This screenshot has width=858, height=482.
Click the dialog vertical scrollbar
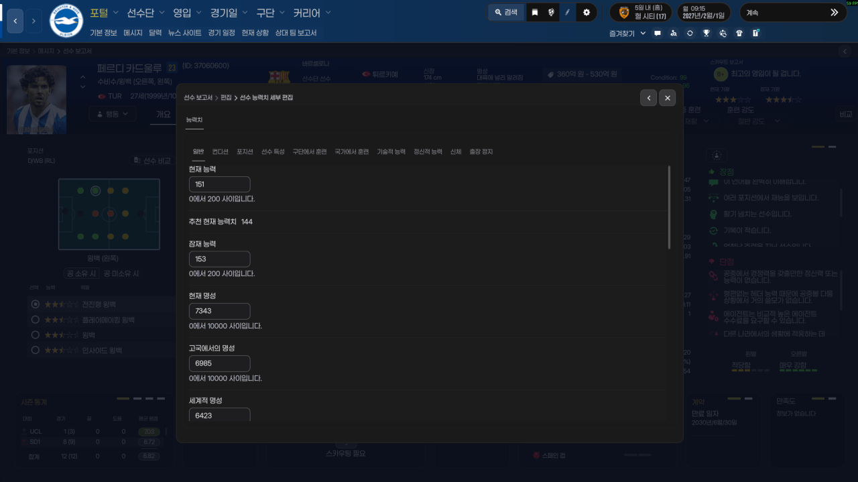click(669, 207)
